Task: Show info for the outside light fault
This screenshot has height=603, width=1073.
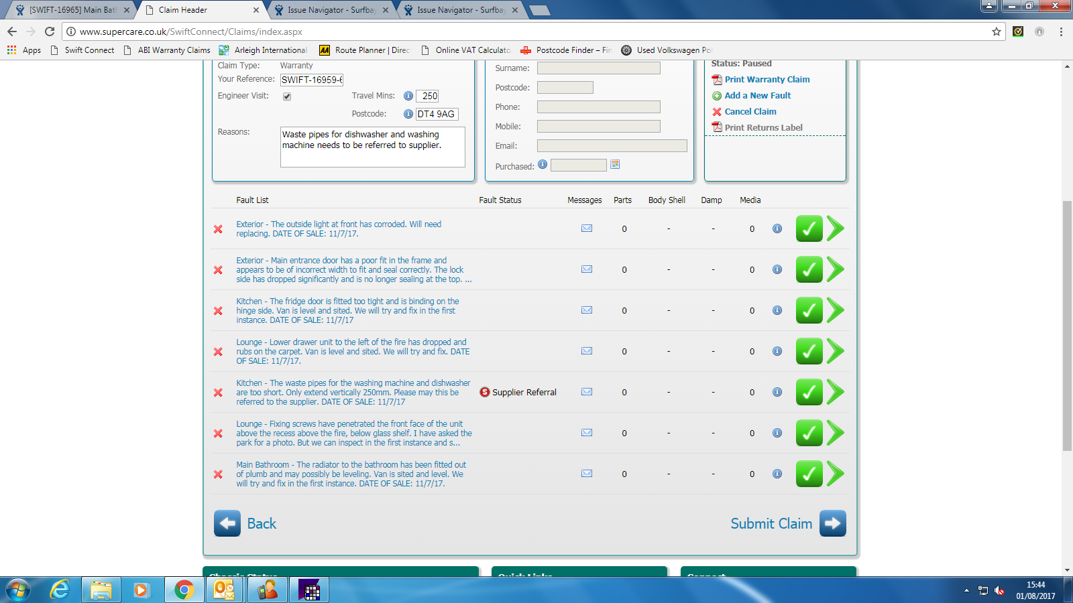Action: click(x=777, y=228)
